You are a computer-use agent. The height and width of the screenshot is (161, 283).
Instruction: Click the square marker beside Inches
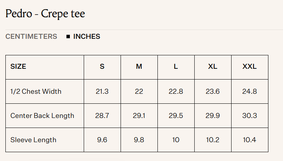[68, 37]
